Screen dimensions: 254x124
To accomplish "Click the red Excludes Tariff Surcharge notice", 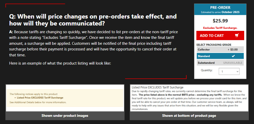I will [x=220, y=28].
